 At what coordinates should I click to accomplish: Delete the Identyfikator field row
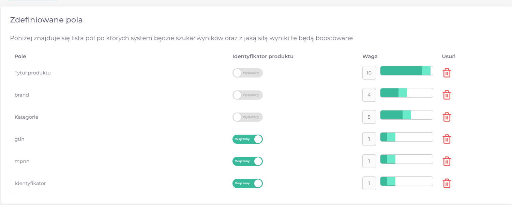447,183
